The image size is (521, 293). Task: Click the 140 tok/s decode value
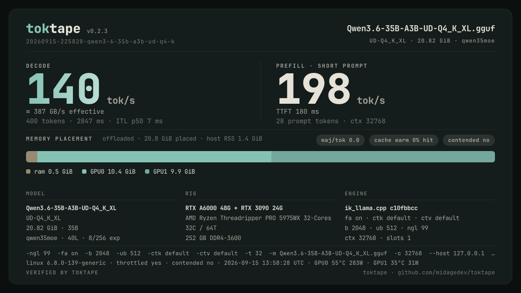(81, 89)
